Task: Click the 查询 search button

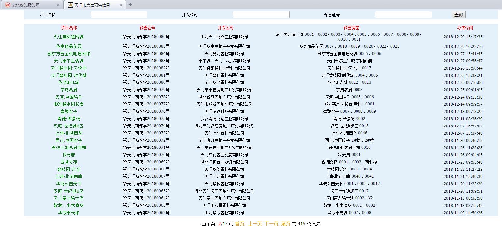Action: pyautogui.click(x=459, y=15)
